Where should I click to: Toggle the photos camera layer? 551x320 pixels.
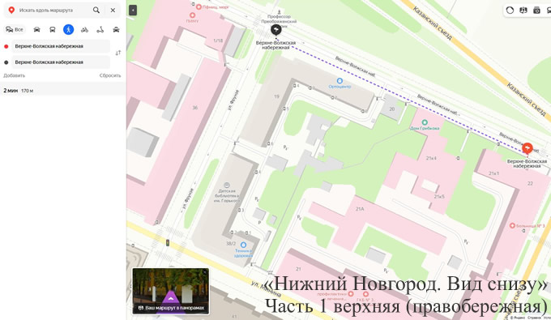tap(536, 11)
